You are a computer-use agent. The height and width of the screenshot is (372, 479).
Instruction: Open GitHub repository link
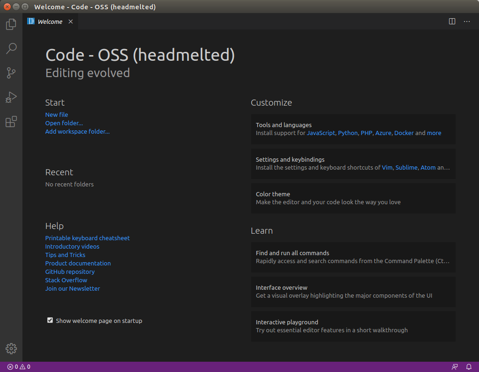pyautogui.click(x=70, y=272)
